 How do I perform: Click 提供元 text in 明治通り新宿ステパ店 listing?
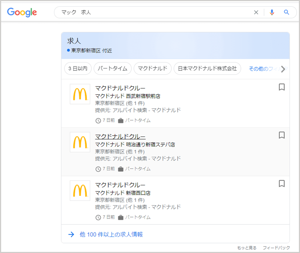click(138, 159)
